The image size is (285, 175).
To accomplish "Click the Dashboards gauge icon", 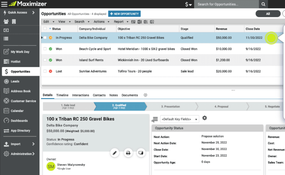I will click(x=6, y=120).
